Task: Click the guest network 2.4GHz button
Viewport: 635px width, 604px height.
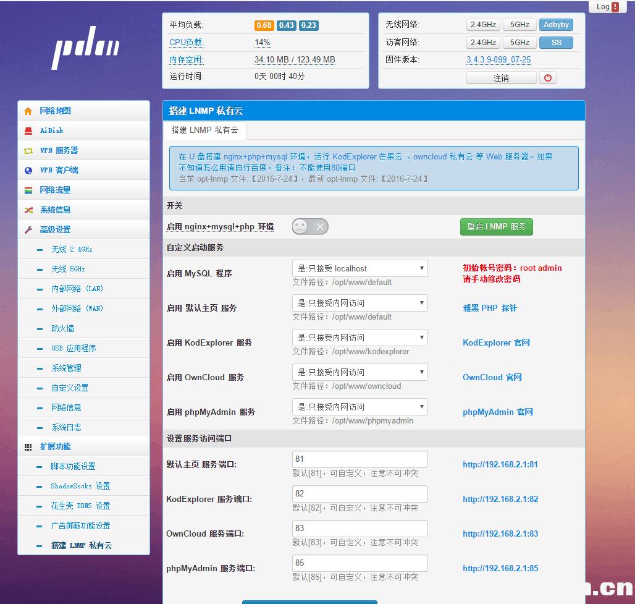Action: [x=483, y=43]
